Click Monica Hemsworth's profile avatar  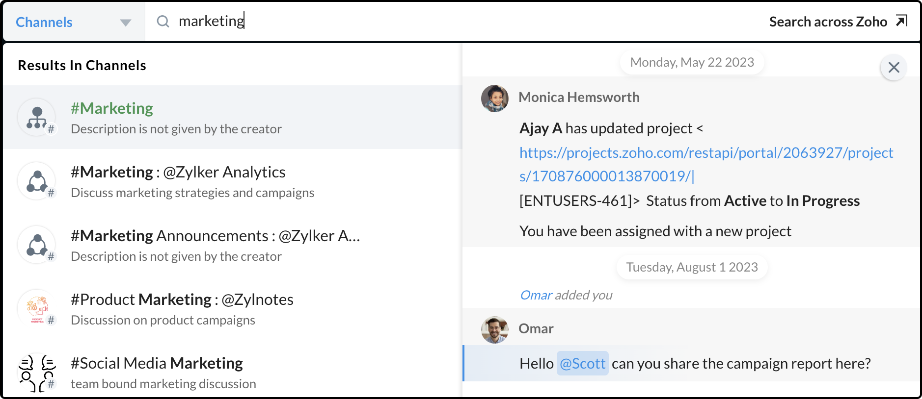pyautogui.click(x=494, y=99)
